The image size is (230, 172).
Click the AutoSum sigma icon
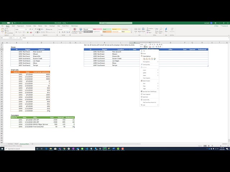147,29
